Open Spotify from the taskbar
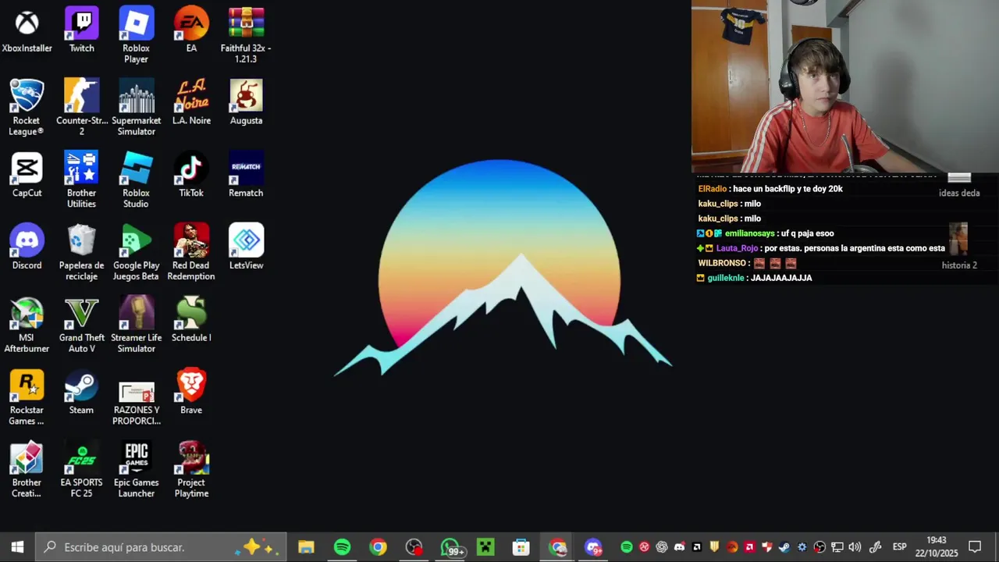Viewport: 999px width, 562px height. pos(342,547)
